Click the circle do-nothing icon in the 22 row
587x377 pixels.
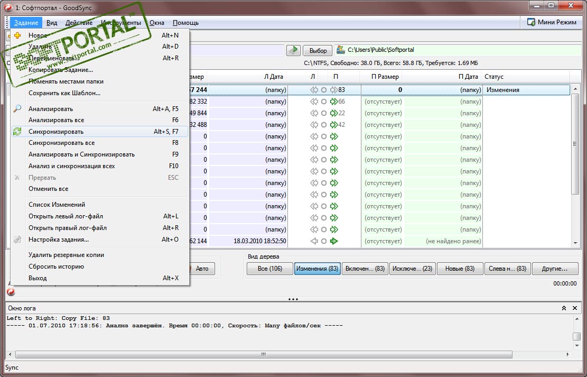(x=324, y=113)
